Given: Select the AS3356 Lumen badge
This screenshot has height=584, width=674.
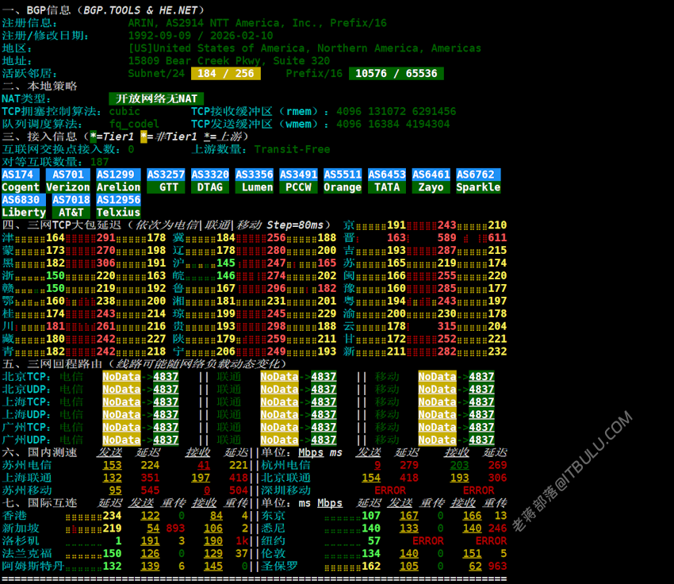Looking at the screenshot, I should click(255, 181).
